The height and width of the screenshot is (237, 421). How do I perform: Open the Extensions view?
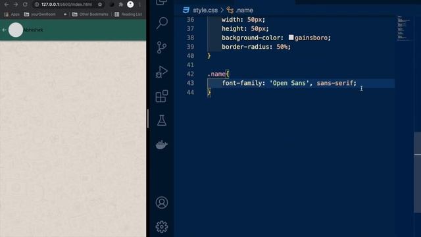coord(162,96)
